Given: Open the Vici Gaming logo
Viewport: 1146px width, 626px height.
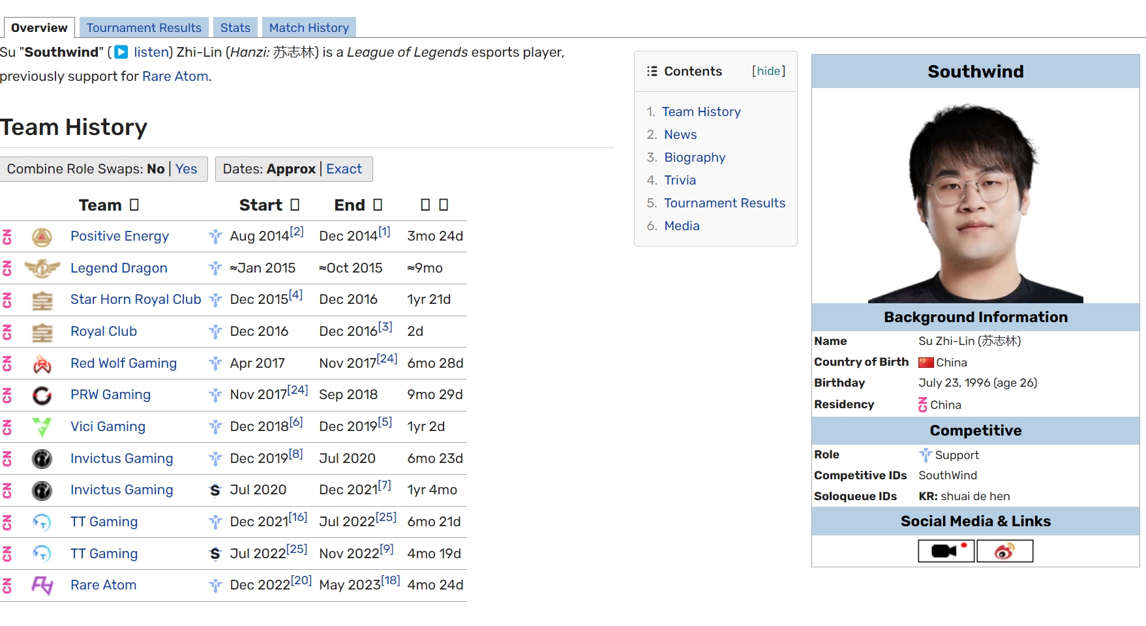Looking at the screenshot, I should tap(42, 427).
